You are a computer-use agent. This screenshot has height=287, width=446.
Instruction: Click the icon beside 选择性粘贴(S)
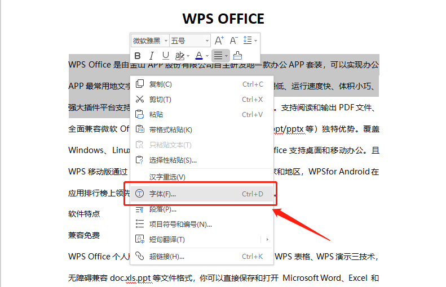point(140,160)
